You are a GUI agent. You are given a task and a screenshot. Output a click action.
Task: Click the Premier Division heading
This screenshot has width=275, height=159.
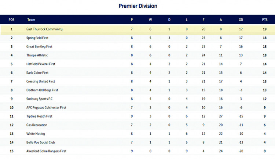click(137, 6)
